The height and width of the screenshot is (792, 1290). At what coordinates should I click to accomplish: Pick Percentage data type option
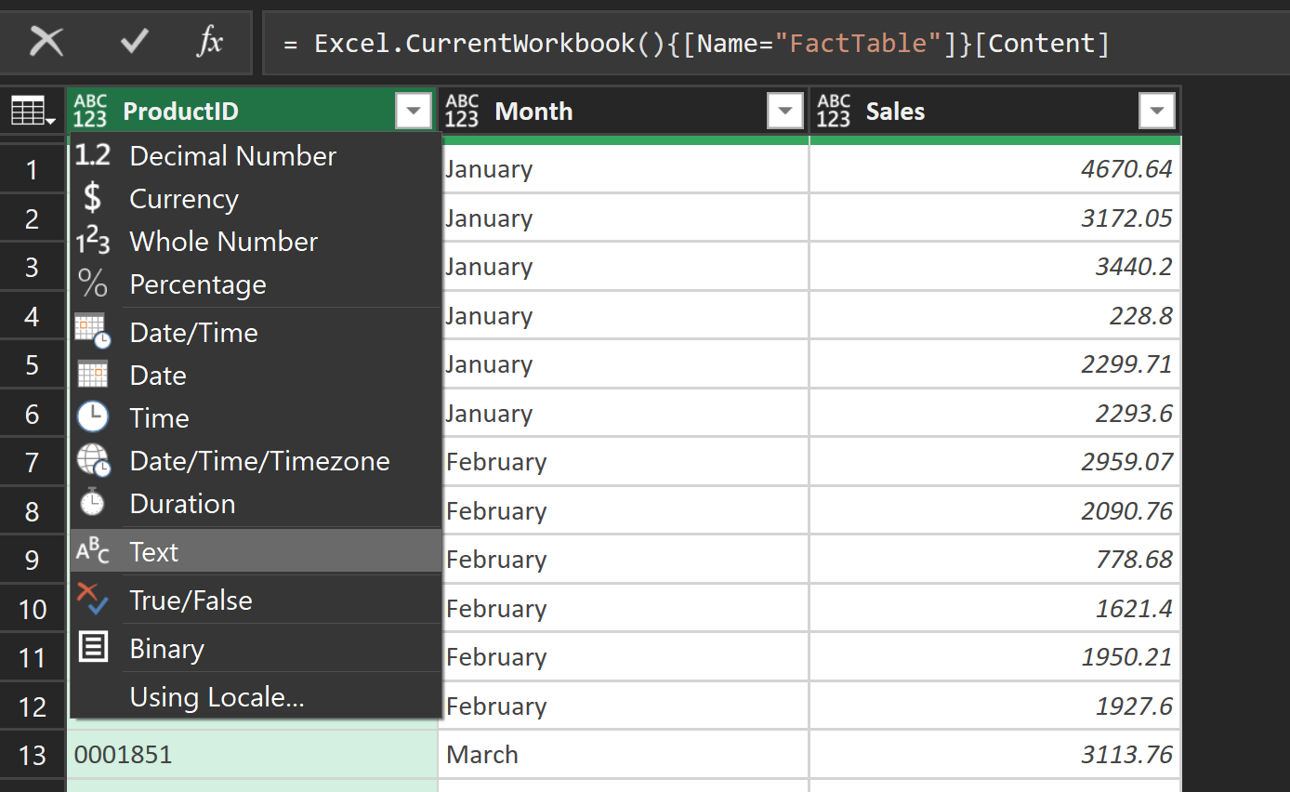coord(198,284)
